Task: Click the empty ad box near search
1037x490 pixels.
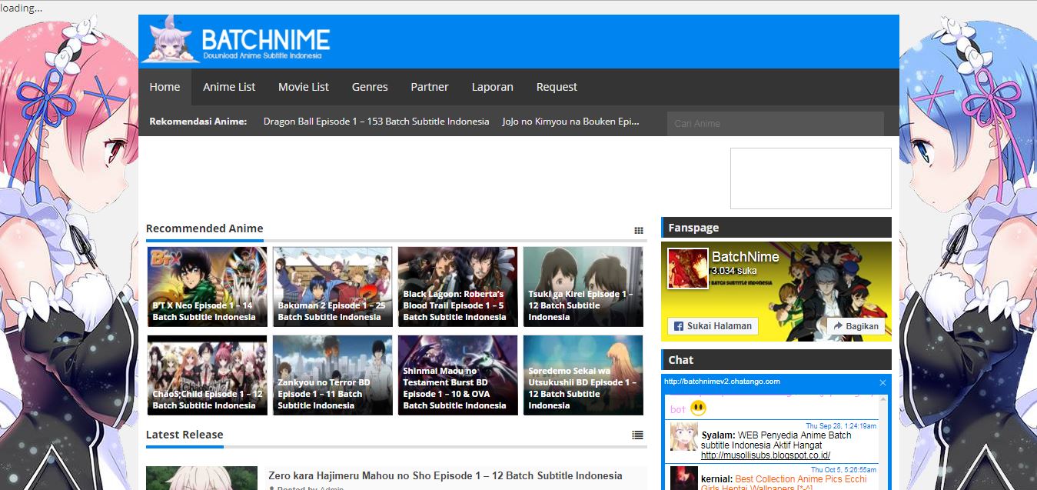Action: (811, 178)
